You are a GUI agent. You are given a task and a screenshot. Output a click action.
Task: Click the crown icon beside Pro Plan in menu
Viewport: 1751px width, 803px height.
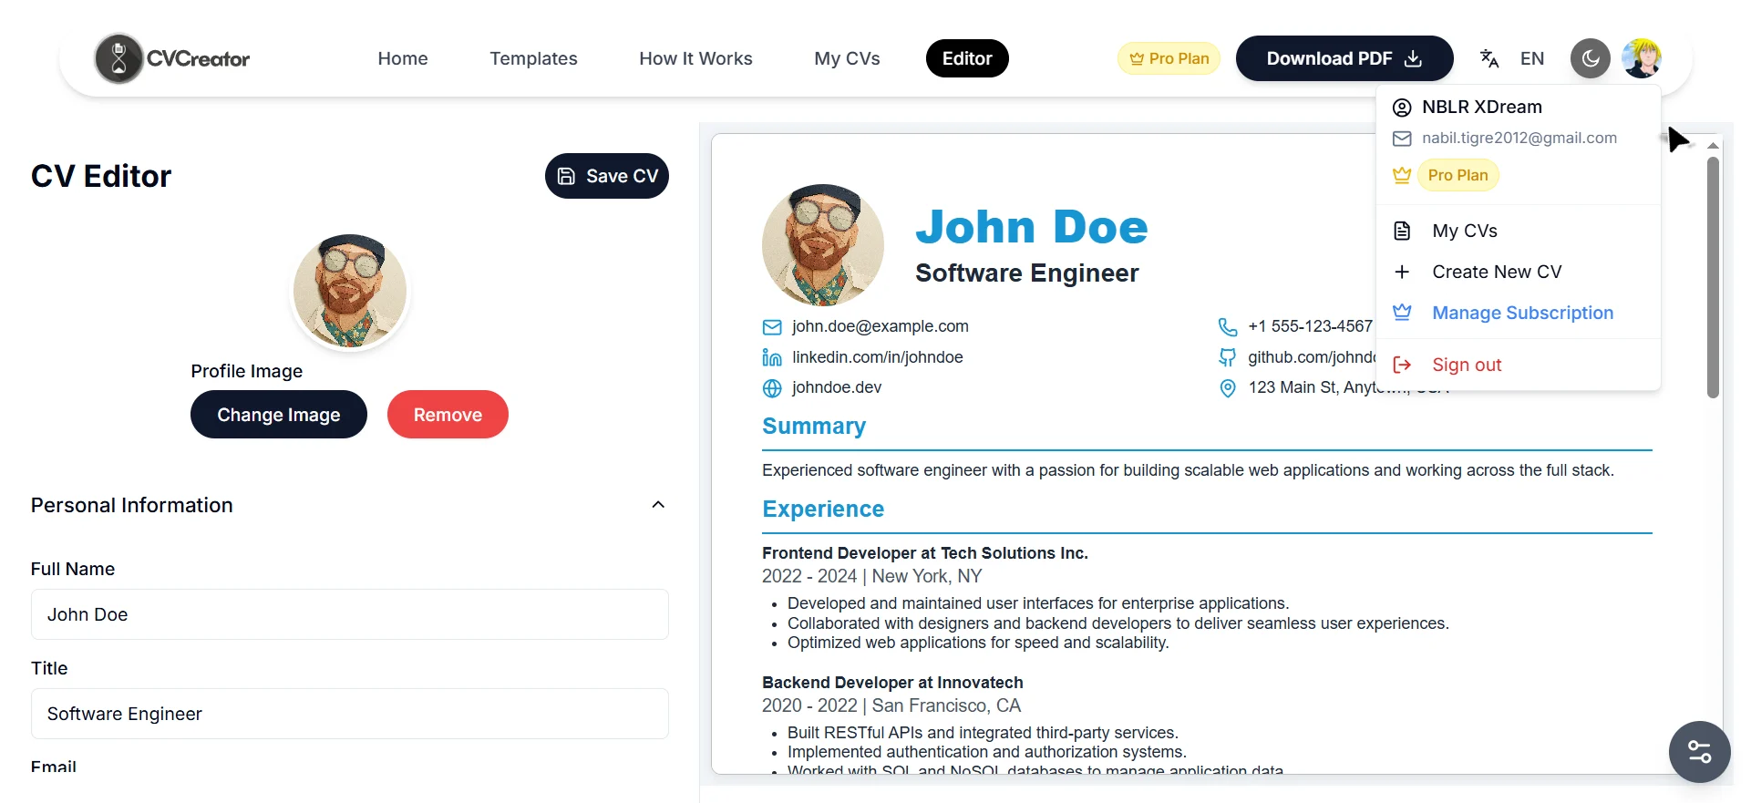(x=1402, y=175)
